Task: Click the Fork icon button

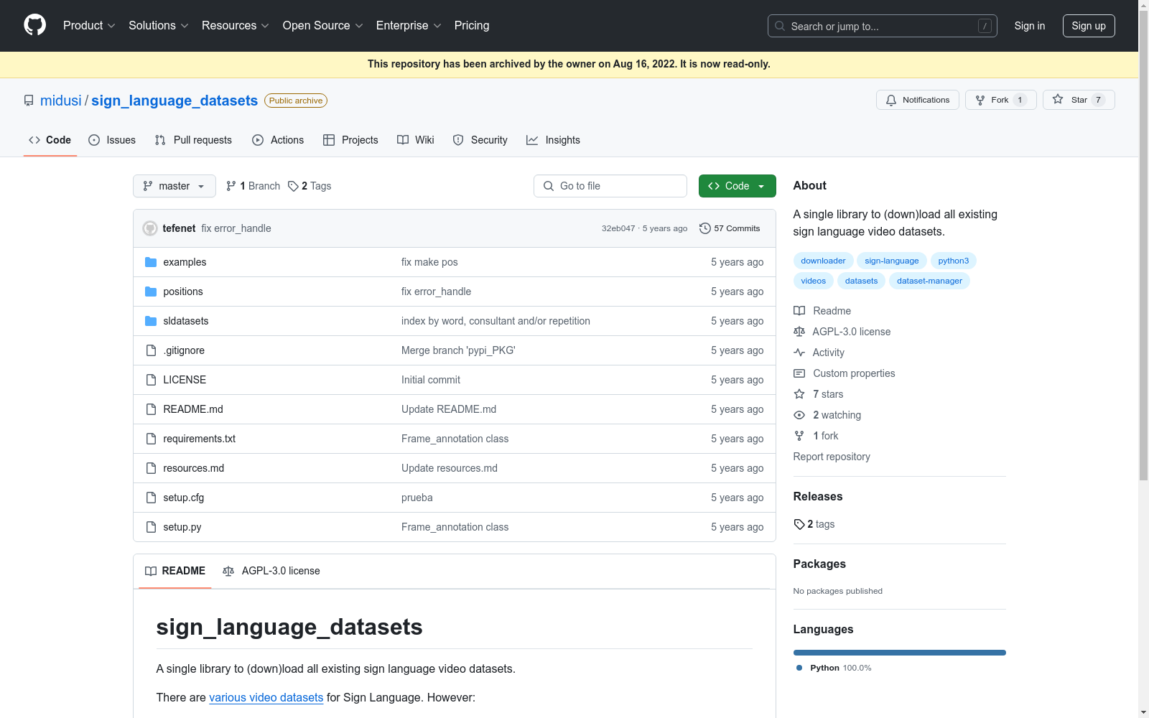Action: (980, 100)
